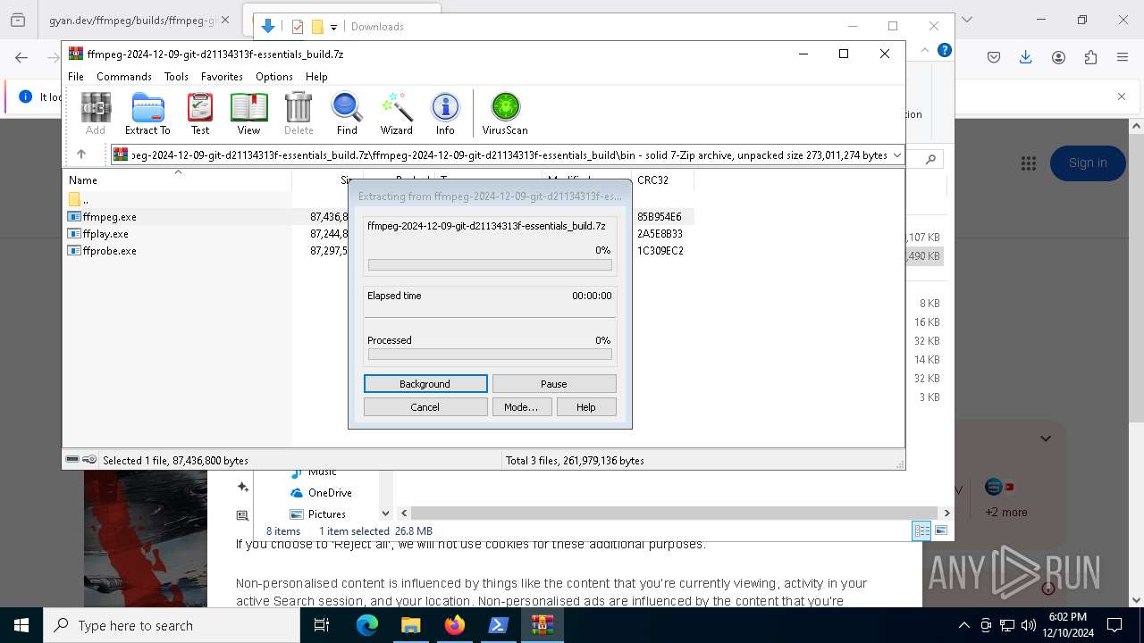This screenshot has height=643, width=1144.
Task: Select ffprobe.exe in the file list
Action: pyautogui.click(x=109, y=251)
